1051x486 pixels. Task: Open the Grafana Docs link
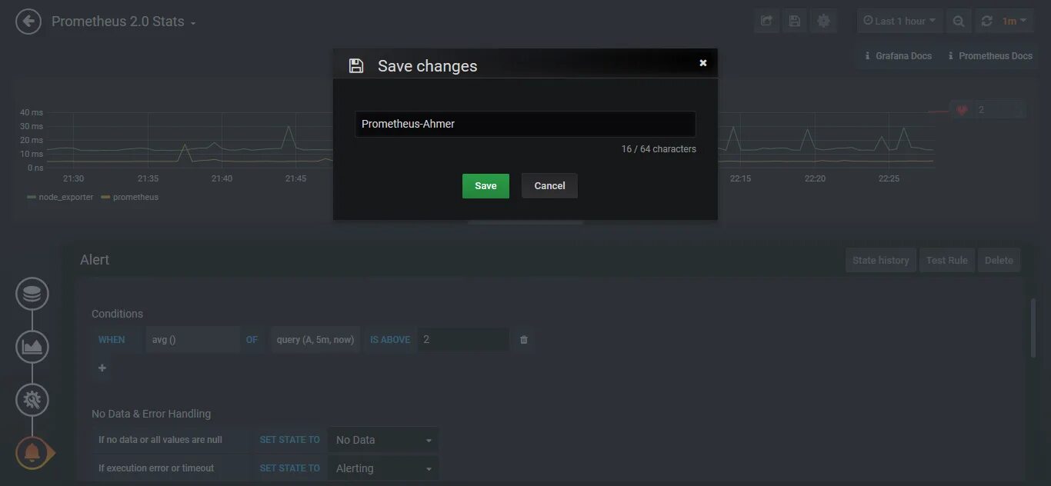point(898,56)
